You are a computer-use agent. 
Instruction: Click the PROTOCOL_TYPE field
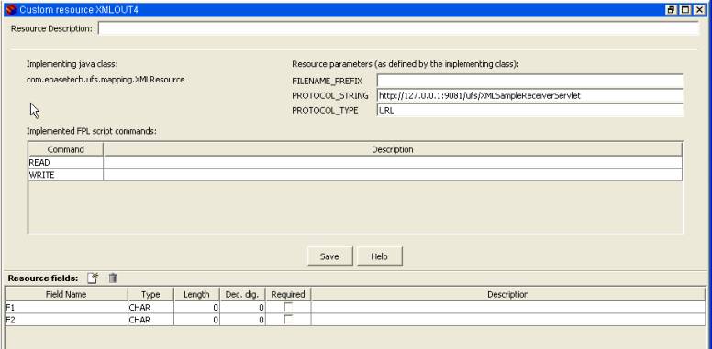pos(530,110)
